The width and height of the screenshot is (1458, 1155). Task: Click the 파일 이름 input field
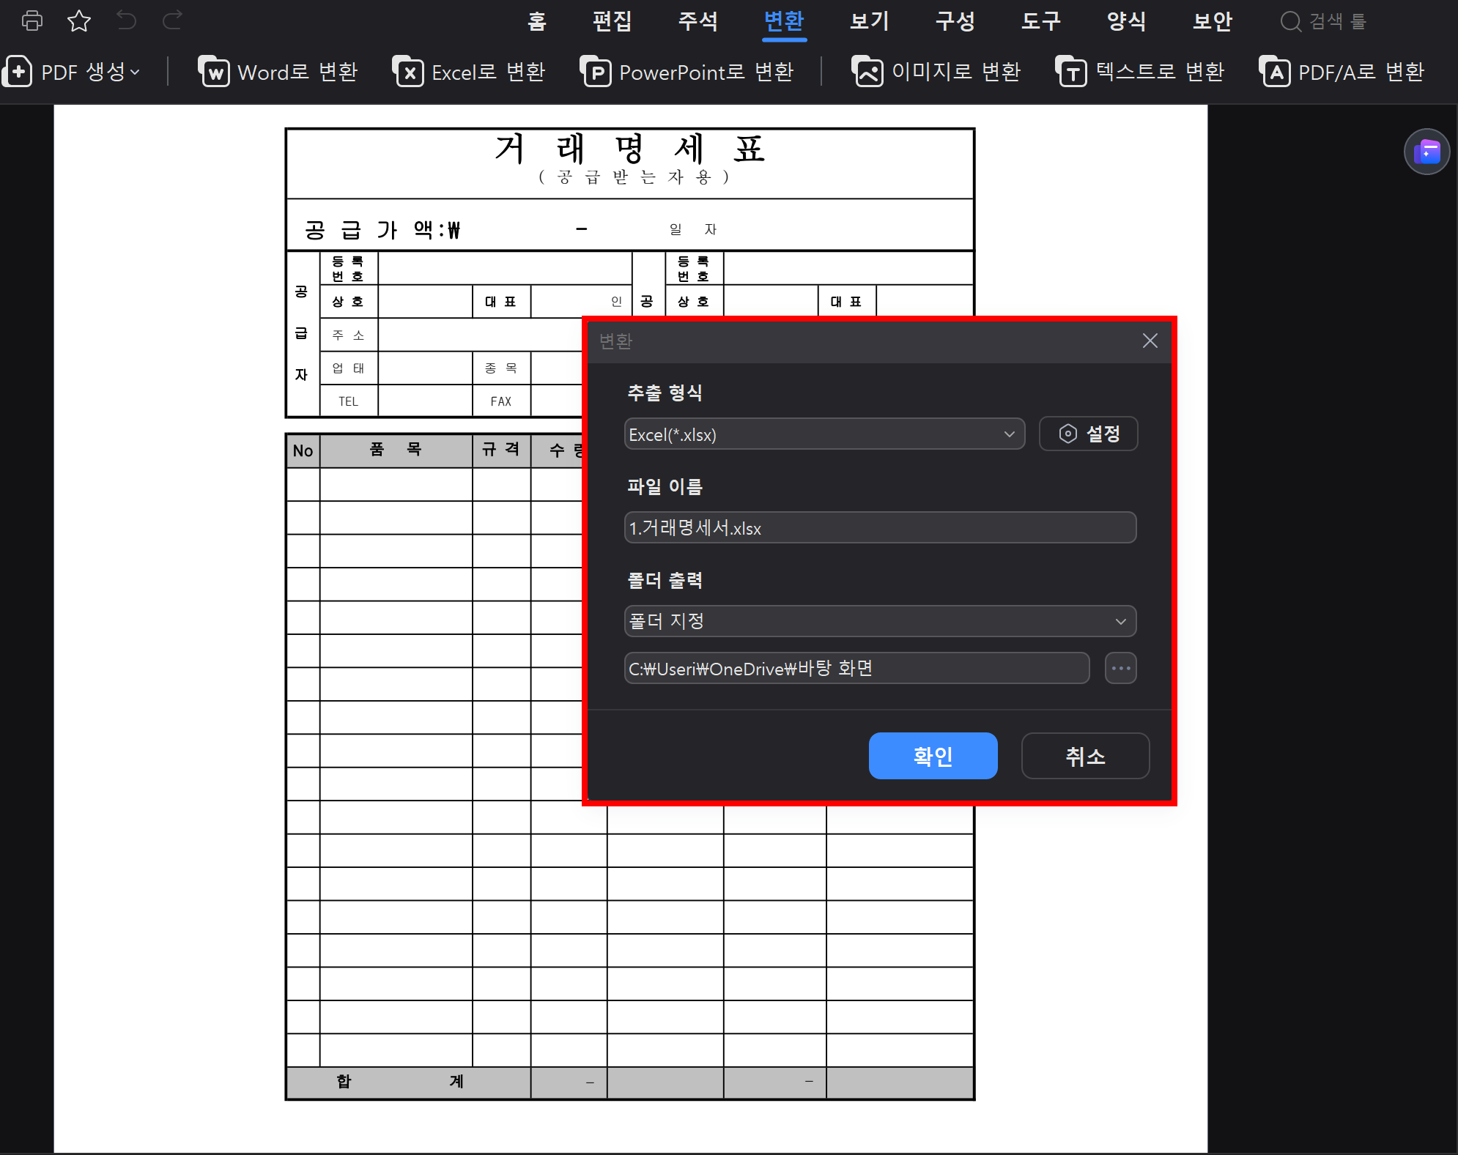[x=880, y=527]
